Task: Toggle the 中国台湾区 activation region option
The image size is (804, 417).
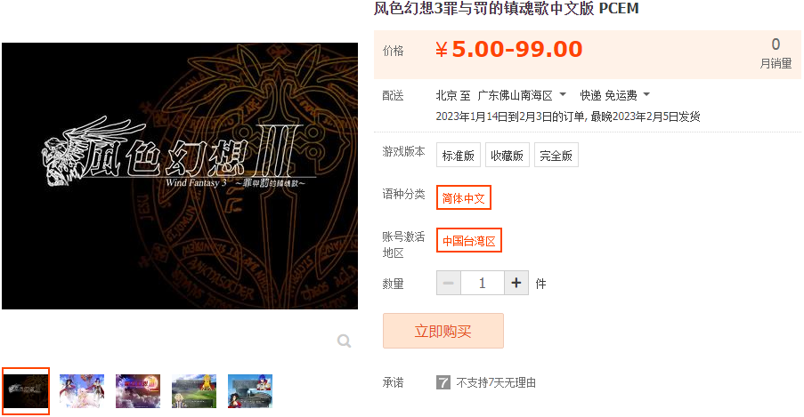Action: pyautogui.click(x=468, y=241)
